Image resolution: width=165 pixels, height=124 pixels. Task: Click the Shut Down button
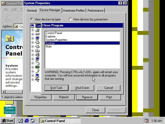tap(82, 88)
